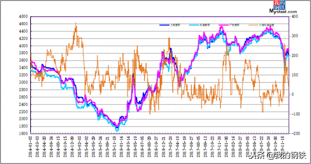This screenshot has width=311, height=164.
Task: Click date label 2016-10-27
Action: (156, 146)
